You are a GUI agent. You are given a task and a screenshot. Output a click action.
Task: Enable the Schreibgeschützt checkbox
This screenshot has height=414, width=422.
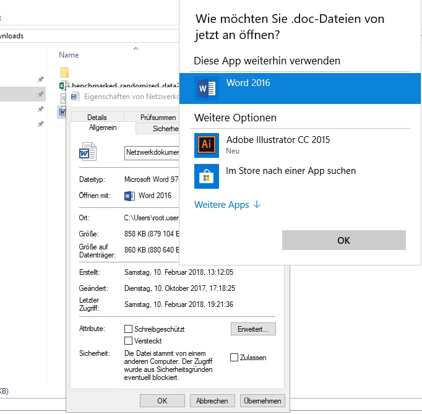click(x=128, y=329)
